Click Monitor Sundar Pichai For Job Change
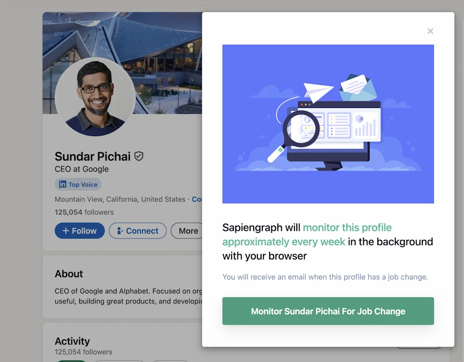This screenshot has width=464, height=362. (x=328, y=311)
